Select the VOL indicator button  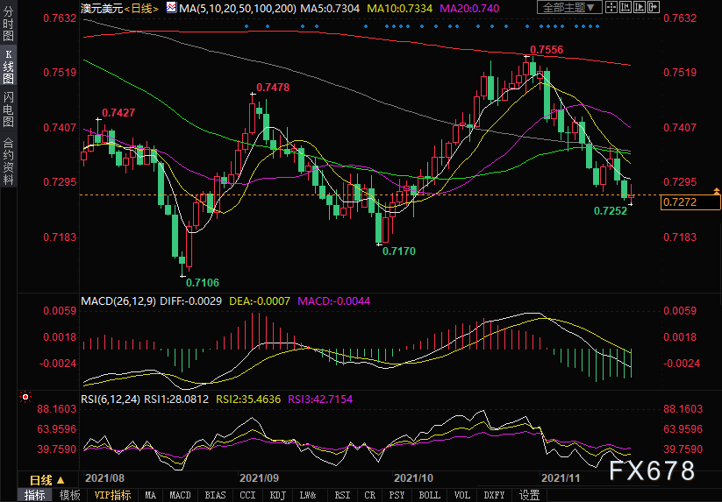(x=461, y=495)
